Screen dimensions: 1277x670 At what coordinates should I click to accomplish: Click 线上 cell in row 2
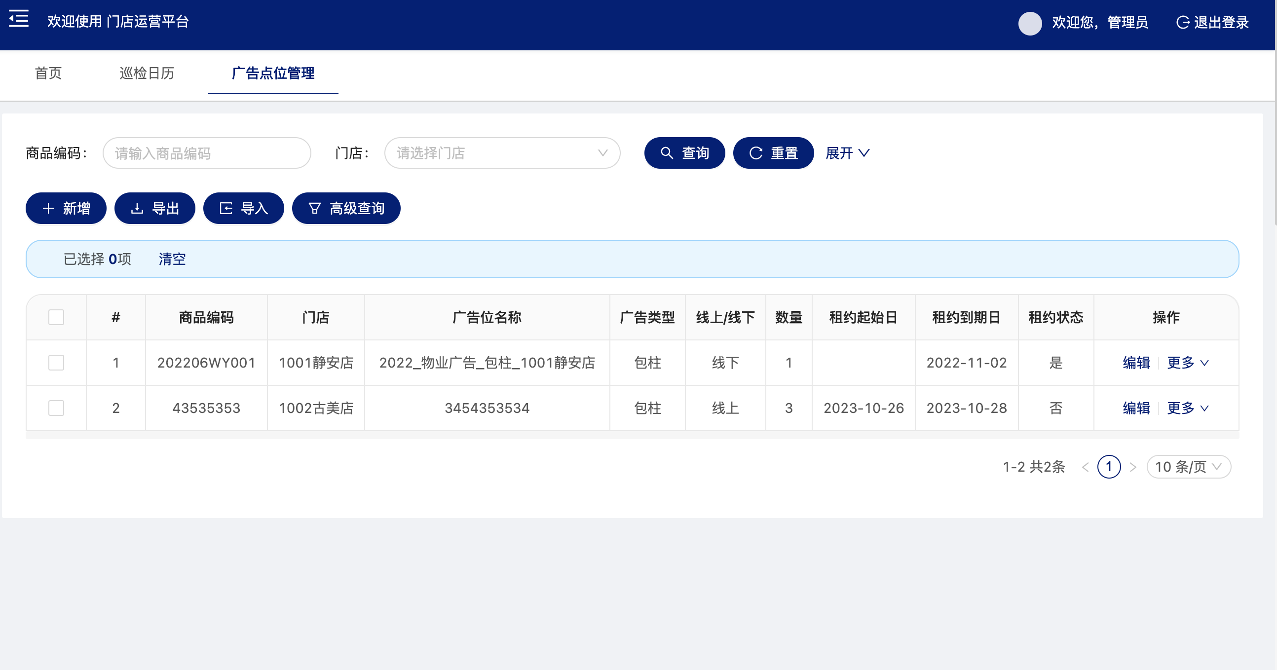click(x=725, y=409)
